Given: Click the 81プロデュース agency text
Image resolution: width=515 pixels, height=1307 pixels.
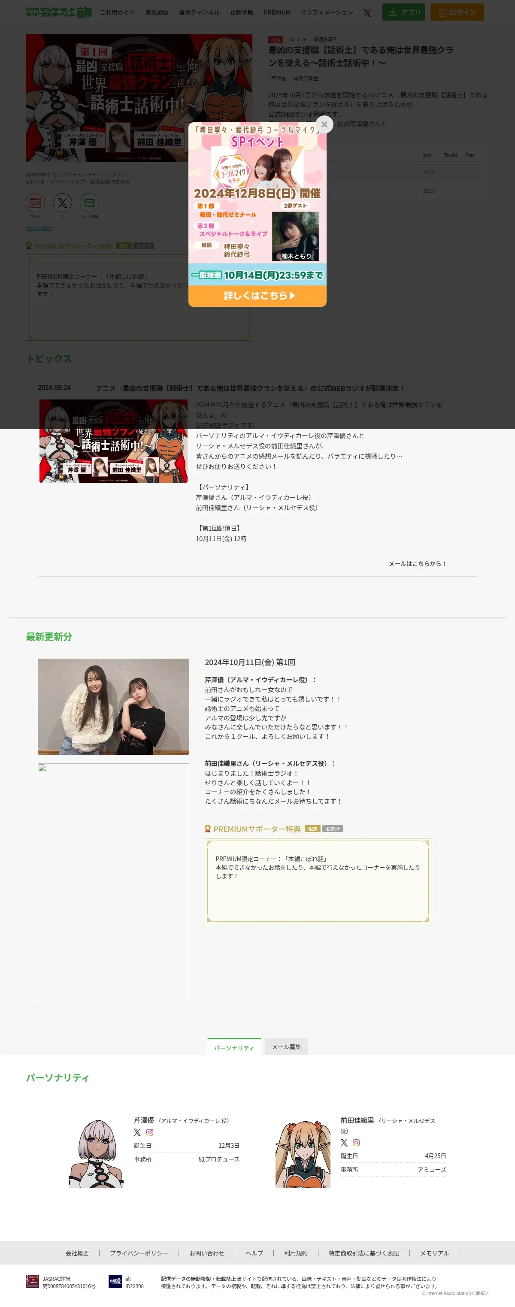Looking at the screenshot, I should coord(219,1159).
